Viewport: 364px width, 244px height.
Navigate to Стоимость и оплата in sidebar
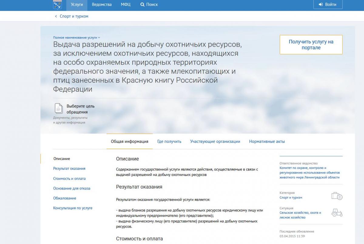tap(69, 179)
